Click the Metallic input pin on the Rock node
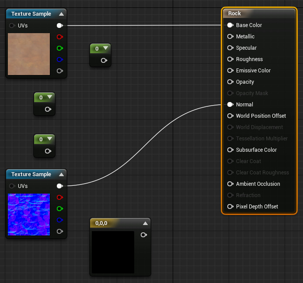Screen dimensions: 303x283 pos(230,37)
